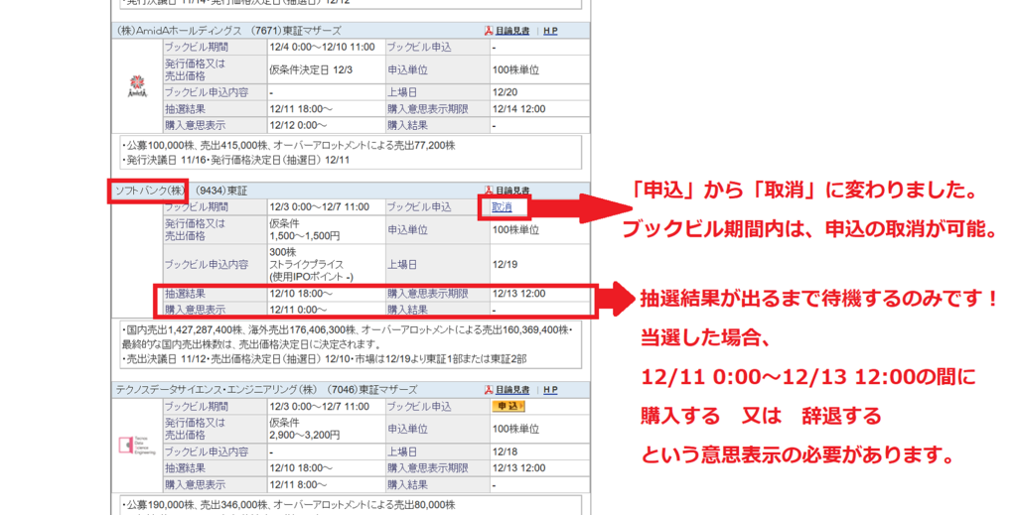The width and height of the screenshot is (1017, 515).
Task: Open the 目論見書 link for テクノスデータサイエンス
Action: pos(512,390)
